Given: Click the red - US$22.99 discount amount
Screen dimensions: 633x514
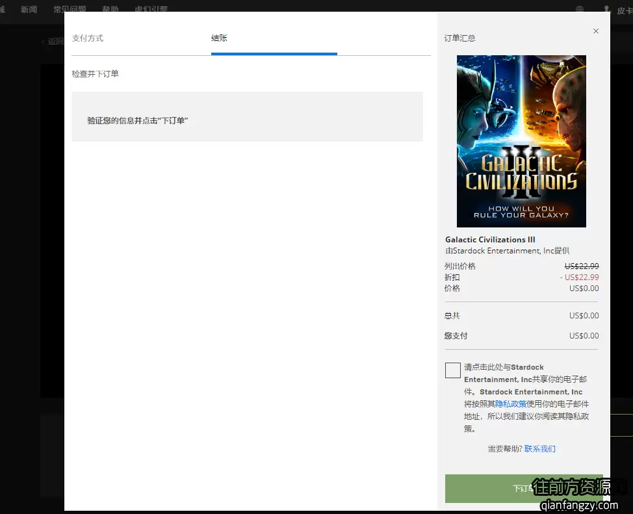Looking at the screenshot, I should [x=579, y=277].
